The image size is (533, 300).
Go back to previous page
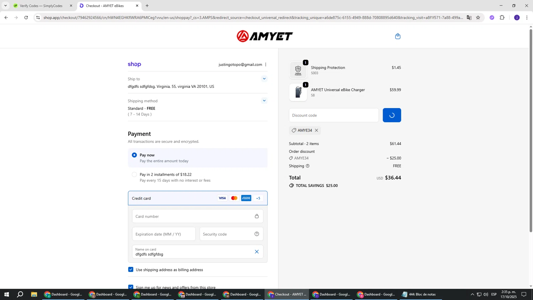click(6, 17)
